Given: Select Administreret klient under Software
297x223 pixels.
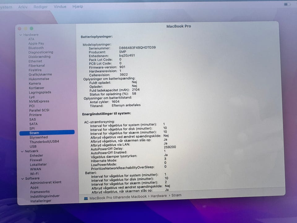Looking at the screenshot, I should (x=46, y=182).
